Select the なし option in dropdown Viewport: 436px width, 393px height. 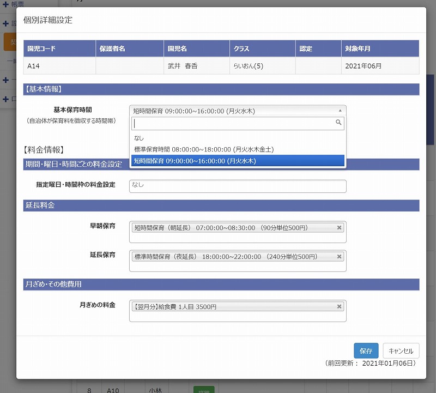click(238, 138)
